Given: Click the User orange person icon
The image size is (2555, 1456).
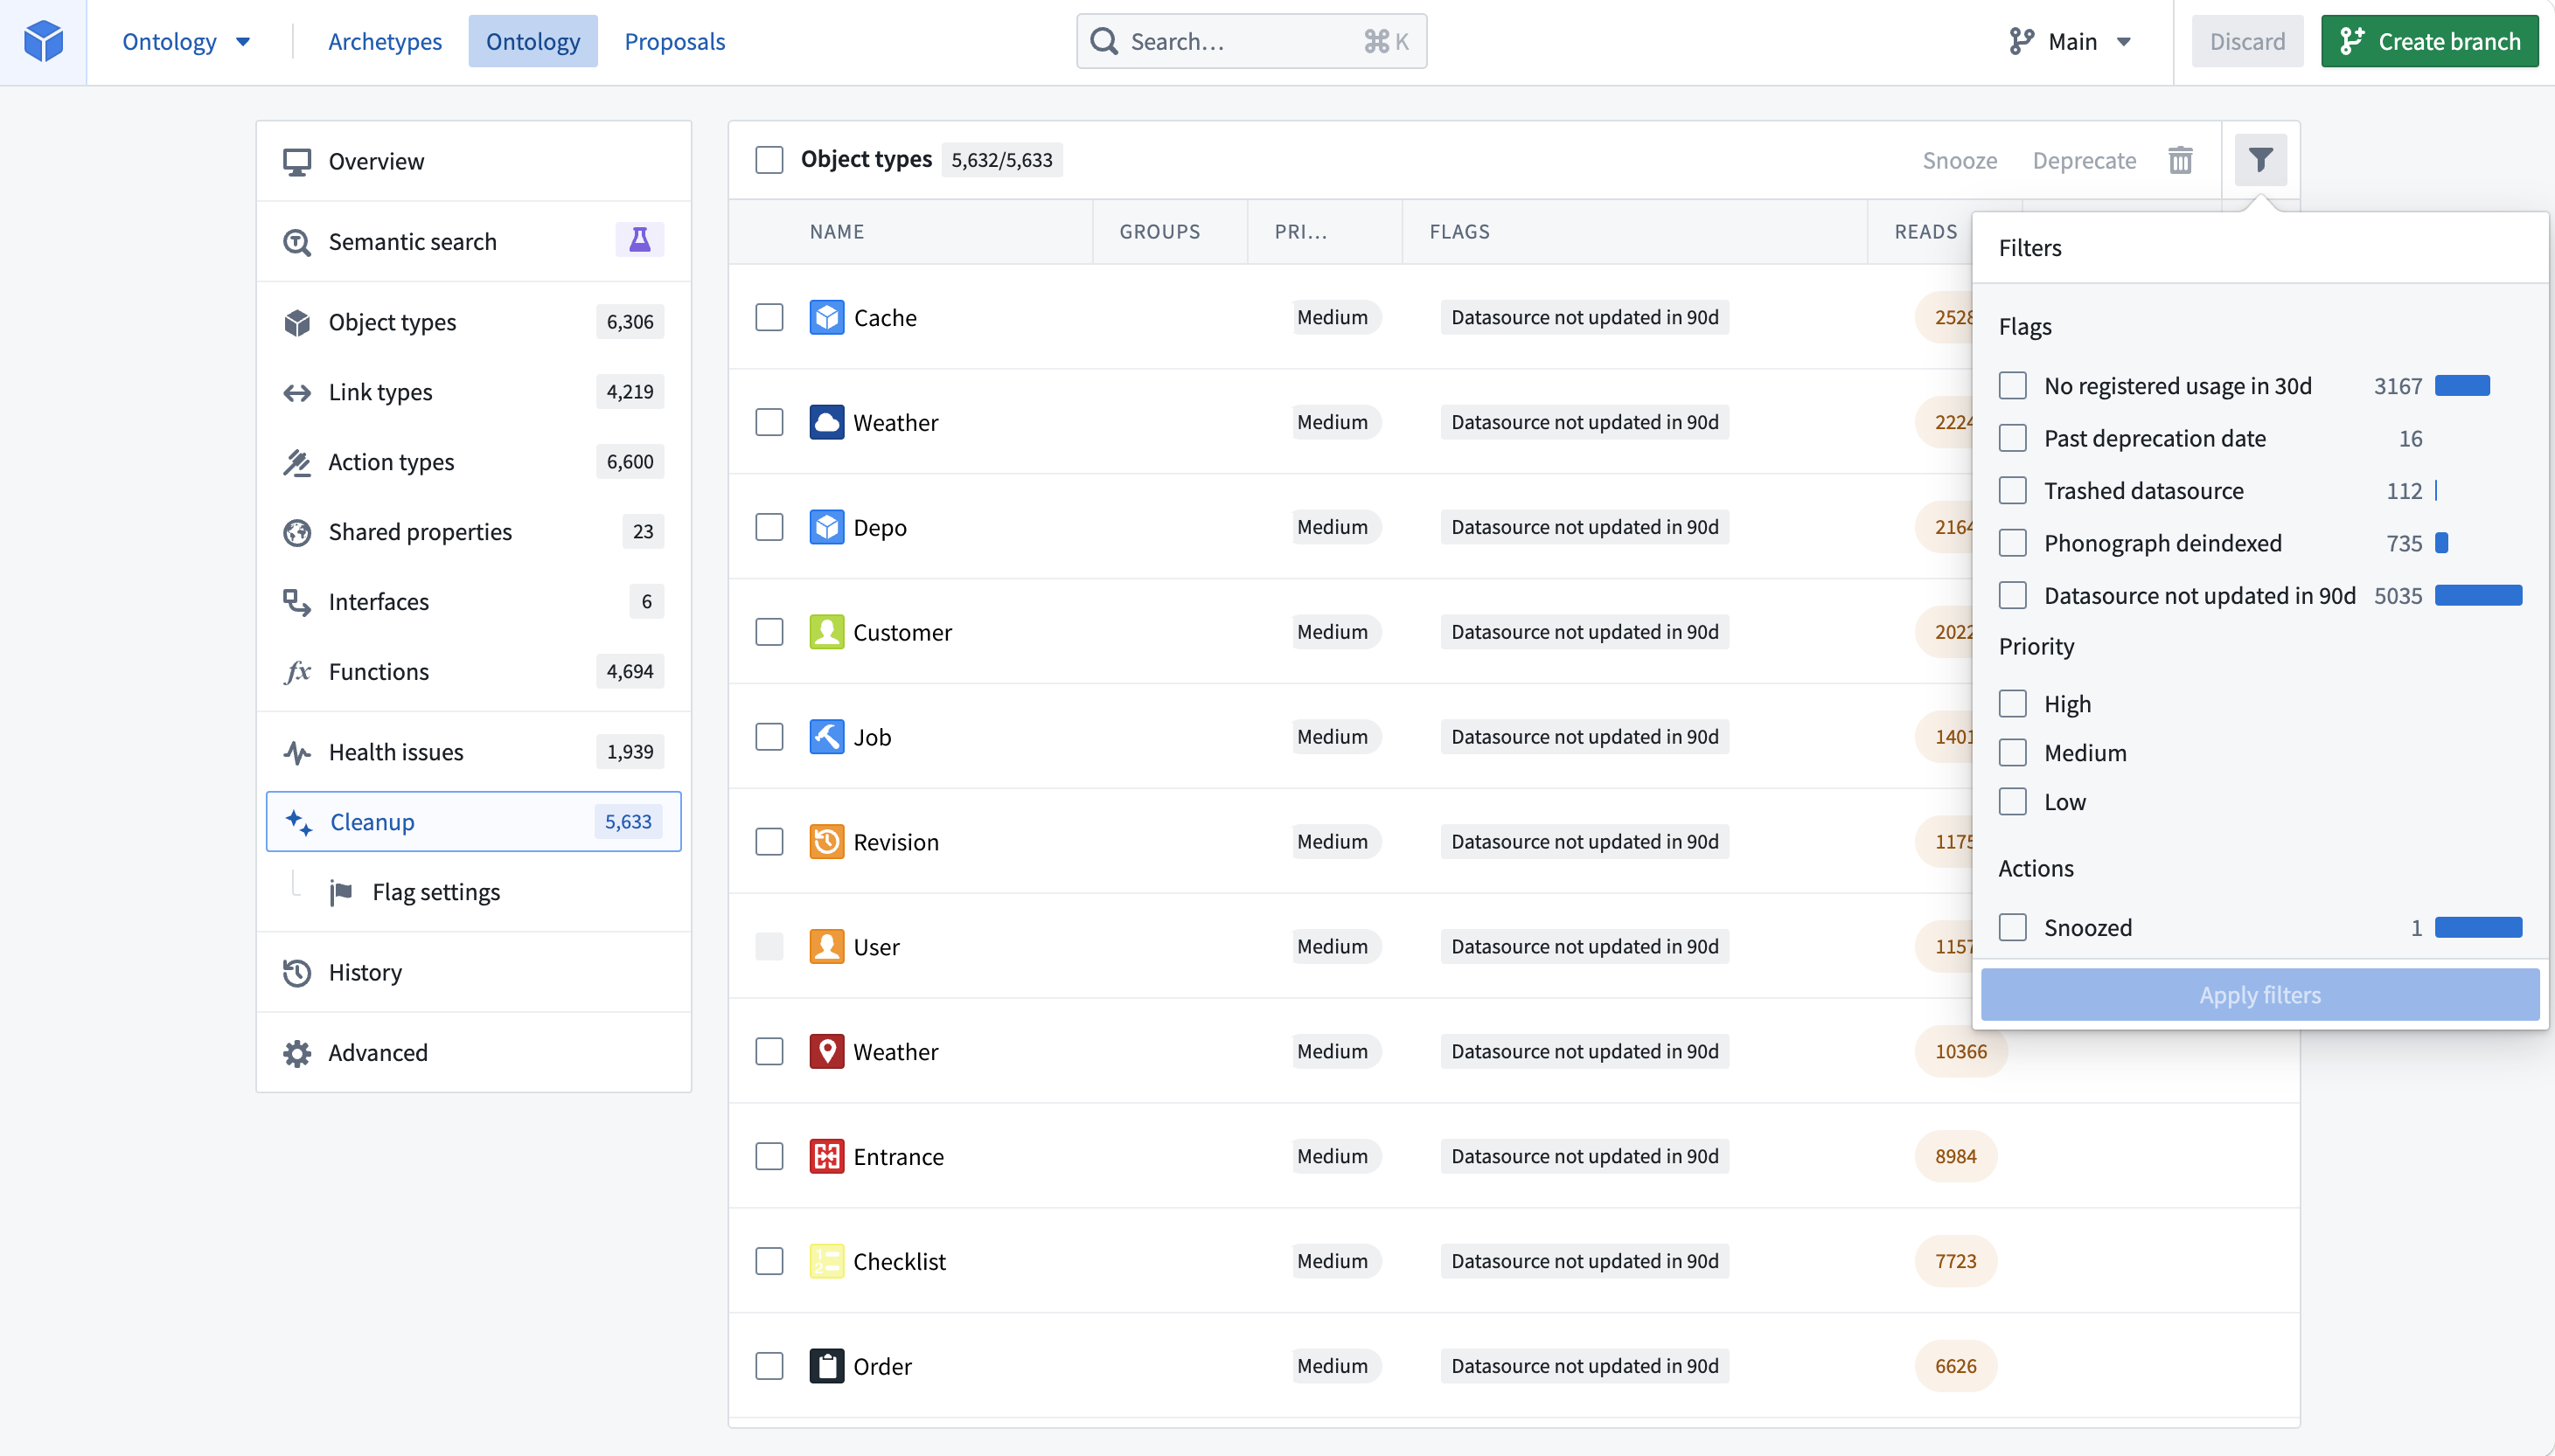Looking at the screenshot, I should click(x=826, y=946).
